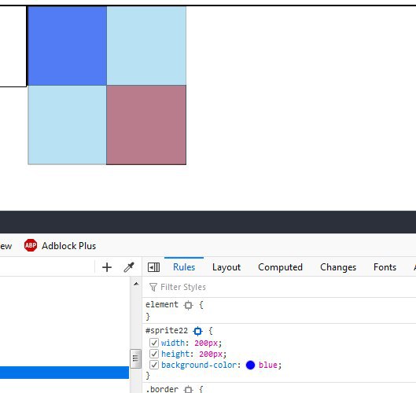The width and height of the screenshot is (416, 393).
Task: Click the filter funnel icon
Action: tap(153, 287)
